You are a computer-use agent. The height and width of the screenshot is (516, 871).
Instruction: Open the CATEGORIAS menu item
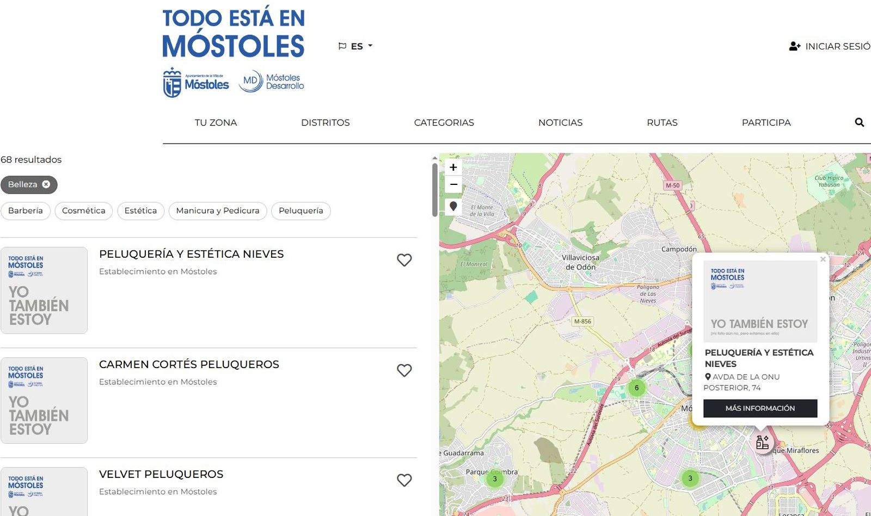(x=444, y=123)
